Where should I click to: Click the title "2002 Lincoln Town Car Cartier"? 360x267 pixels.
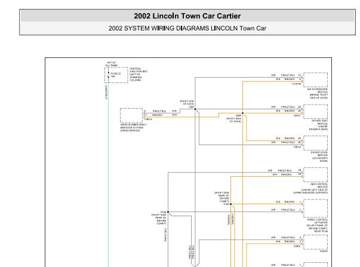(x=187, y=16)
